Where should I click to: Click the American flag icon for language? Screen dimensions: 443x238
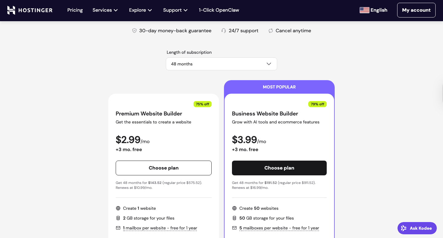coord(365,10)
